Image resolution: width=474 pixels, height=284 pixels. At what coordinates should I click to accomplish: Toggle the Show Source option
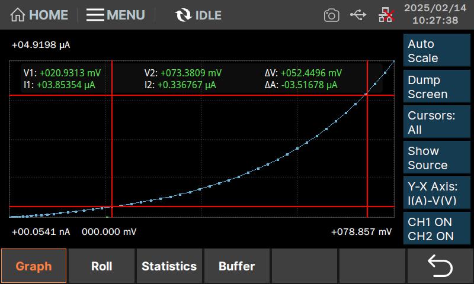pyautogui.click(x=437, y=158)
